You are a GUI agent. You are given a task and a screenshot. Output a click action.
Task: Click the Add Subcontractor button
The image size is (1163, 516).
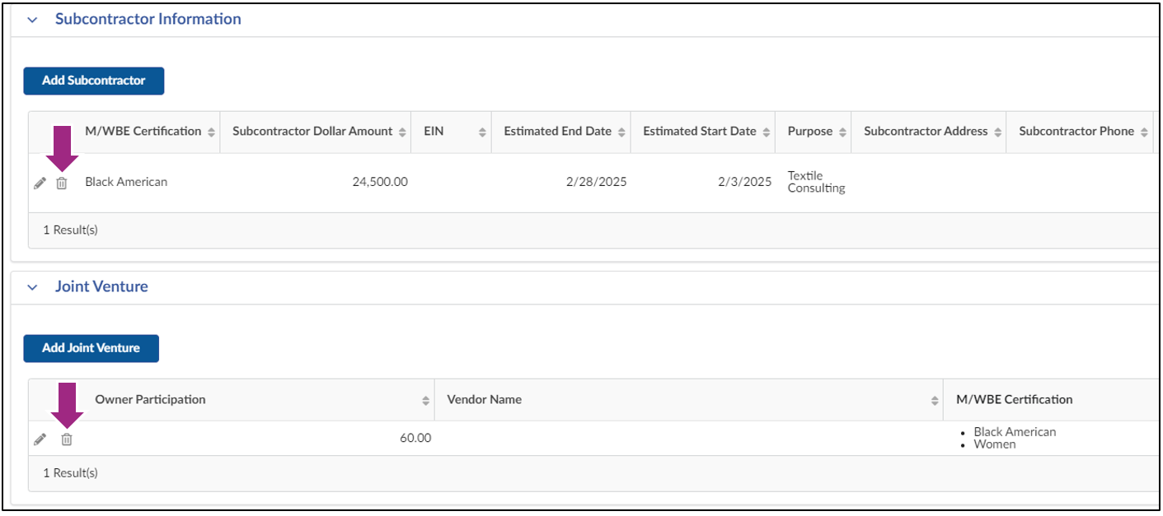click(x=93, y=81)
